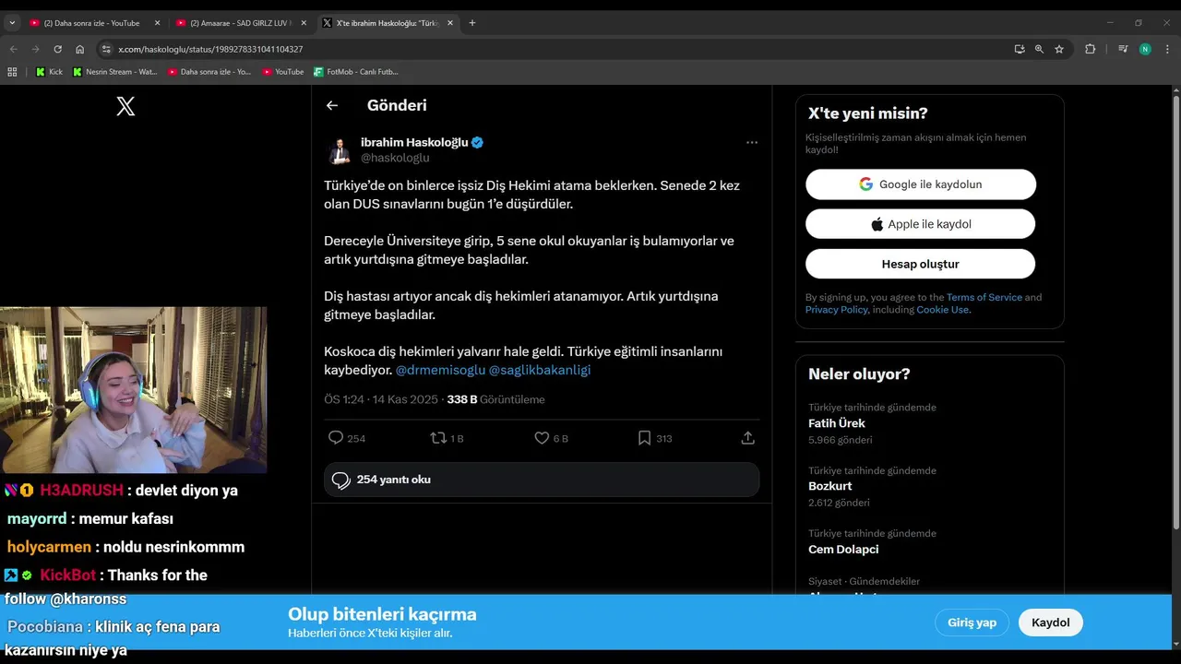Open the Daha sonra izle bookmark
This screenshot has width=1181, height=664.
210,71
